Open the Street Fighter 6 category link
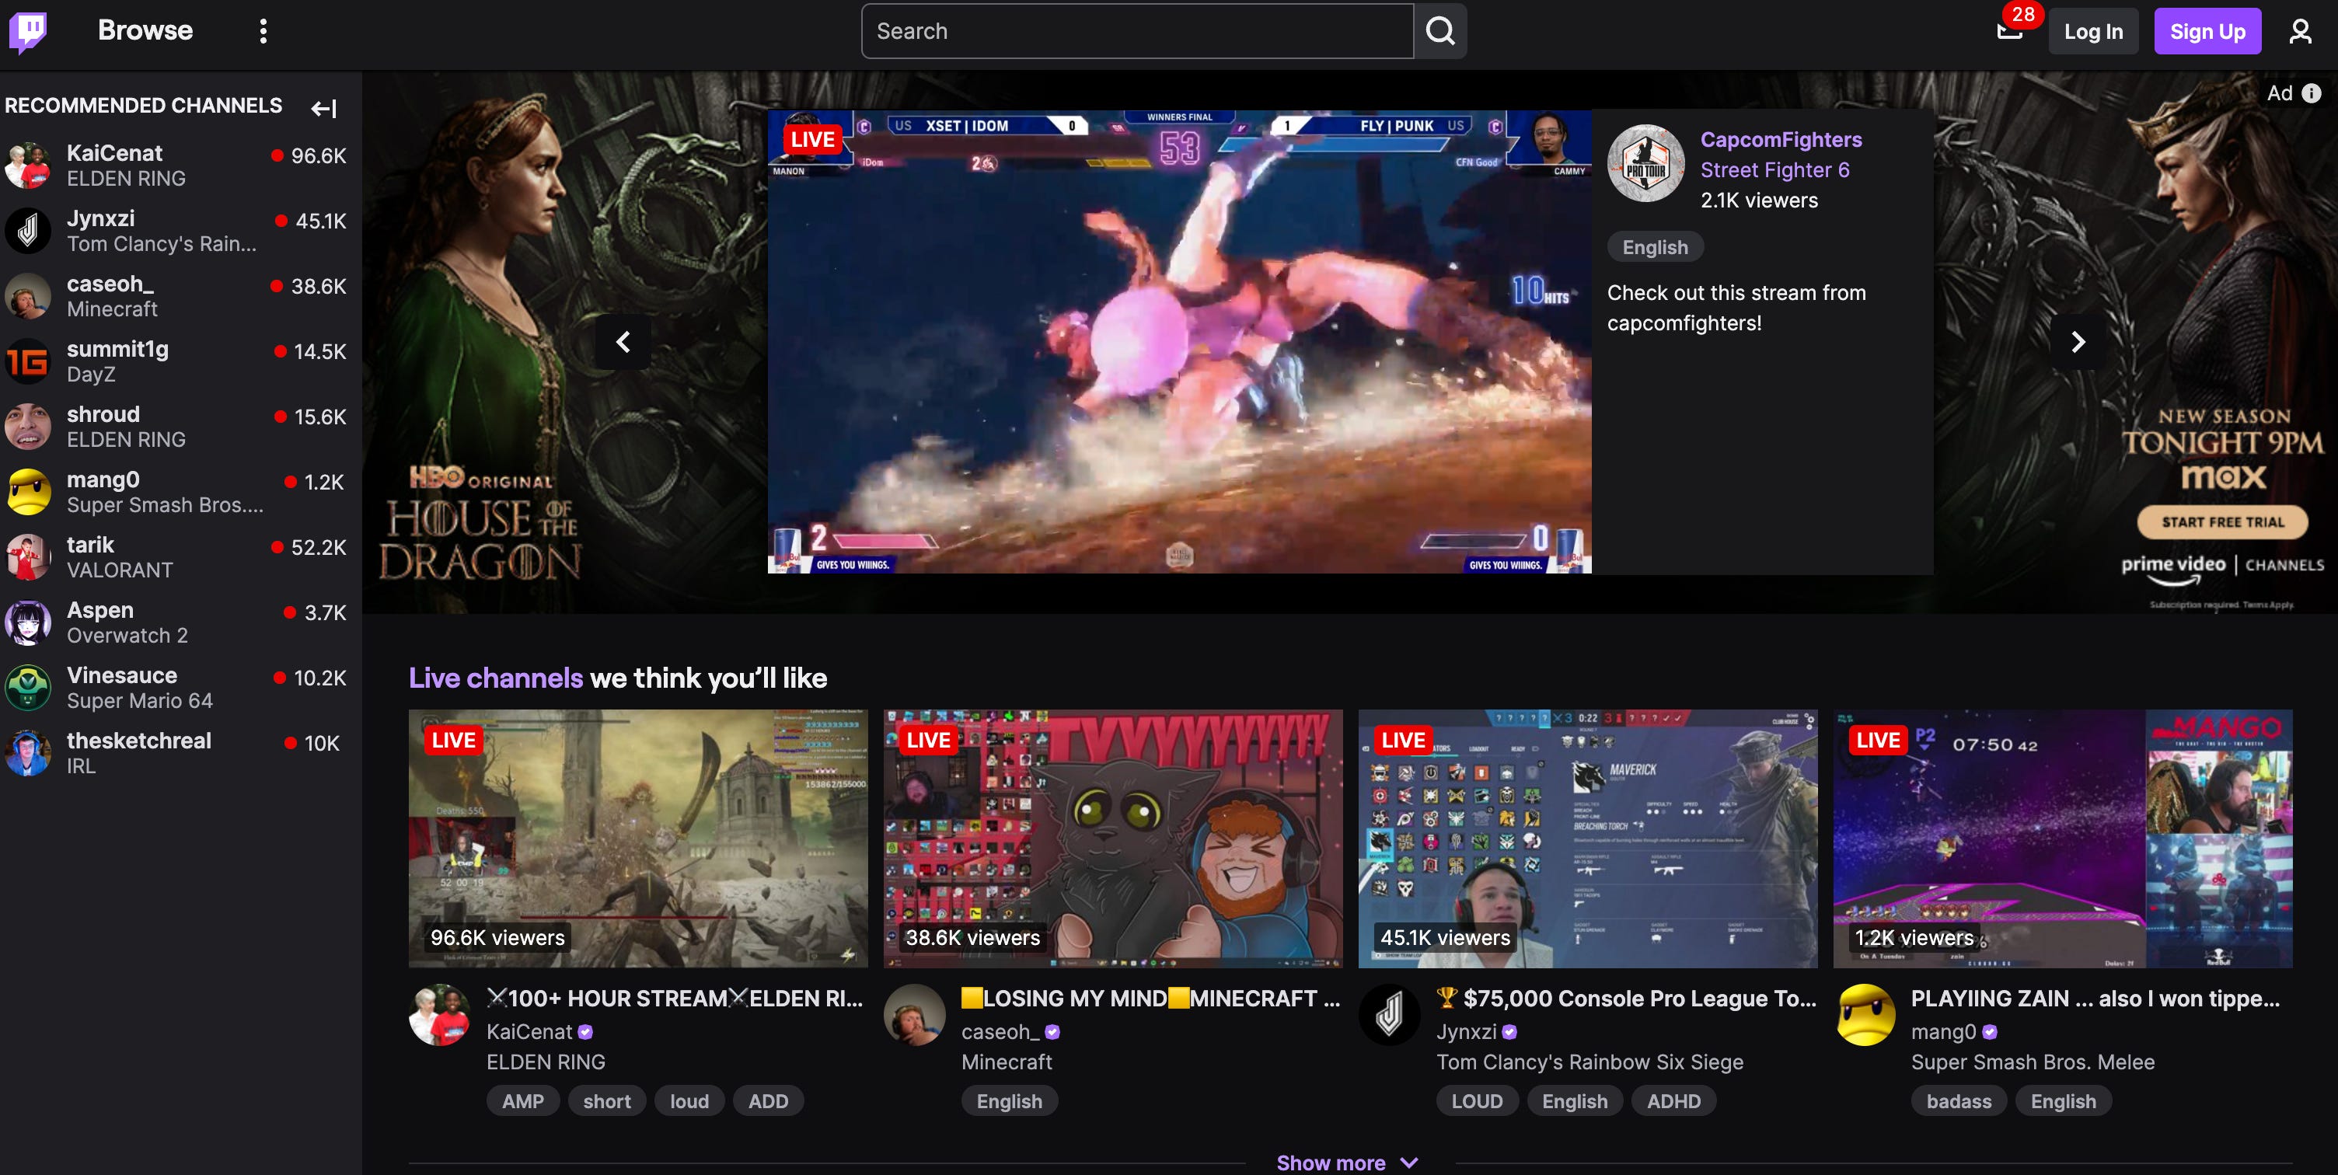This screenshot has height=1175, width=2338. [1774, 171]
